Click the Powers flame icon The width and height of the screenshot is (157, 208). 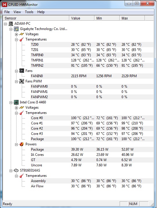pyautogui.click(x=22, y=144)
